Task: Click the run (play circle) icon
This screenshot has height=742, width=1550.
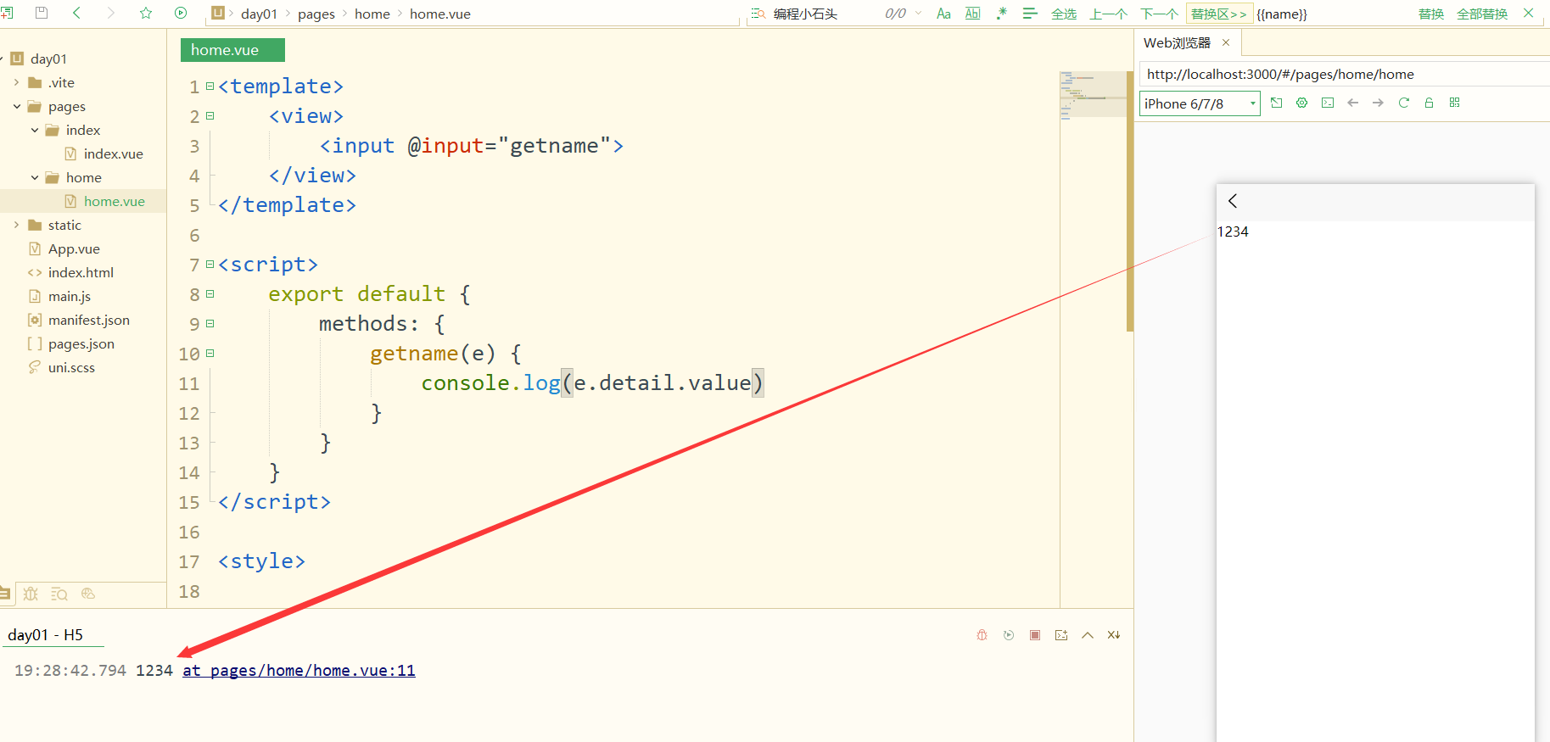Action: coord(181,13)
